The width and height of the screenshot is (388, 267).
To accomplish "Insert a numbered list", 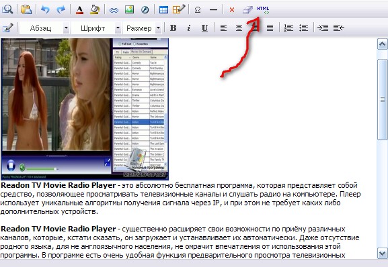I will click(x=288, y=28).
